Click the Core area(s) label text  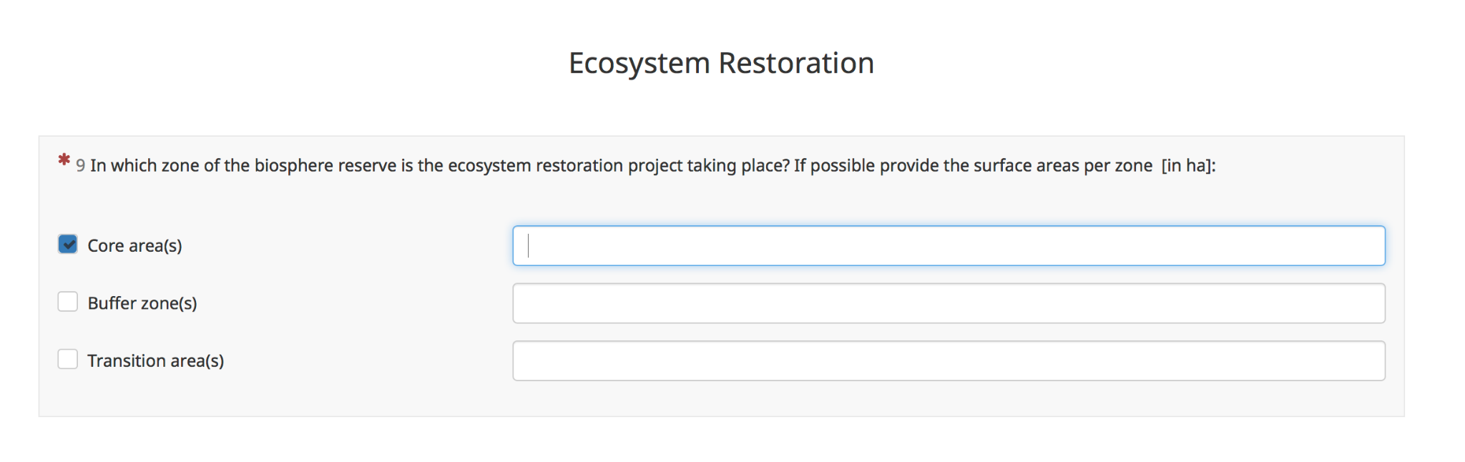coord(134,246)
